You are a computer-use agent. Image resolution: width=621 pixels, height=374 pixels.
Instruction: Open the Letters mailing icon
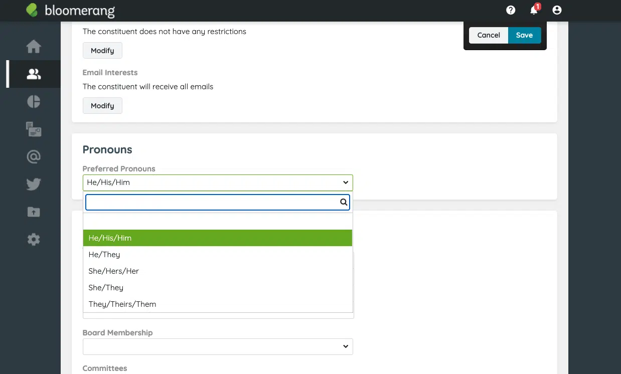click(x=34, y=129)
